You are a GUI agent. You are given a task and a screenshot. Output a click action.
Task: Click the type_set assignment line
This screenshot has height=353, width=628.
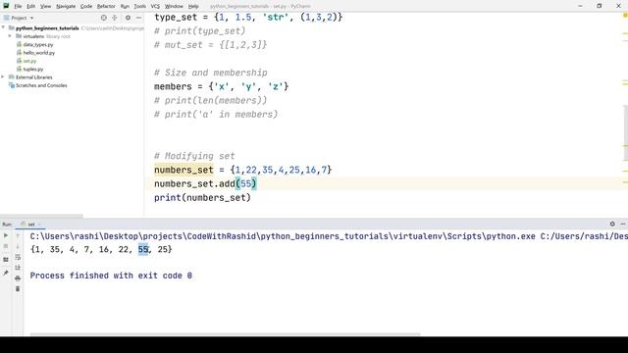click(248, 18)
